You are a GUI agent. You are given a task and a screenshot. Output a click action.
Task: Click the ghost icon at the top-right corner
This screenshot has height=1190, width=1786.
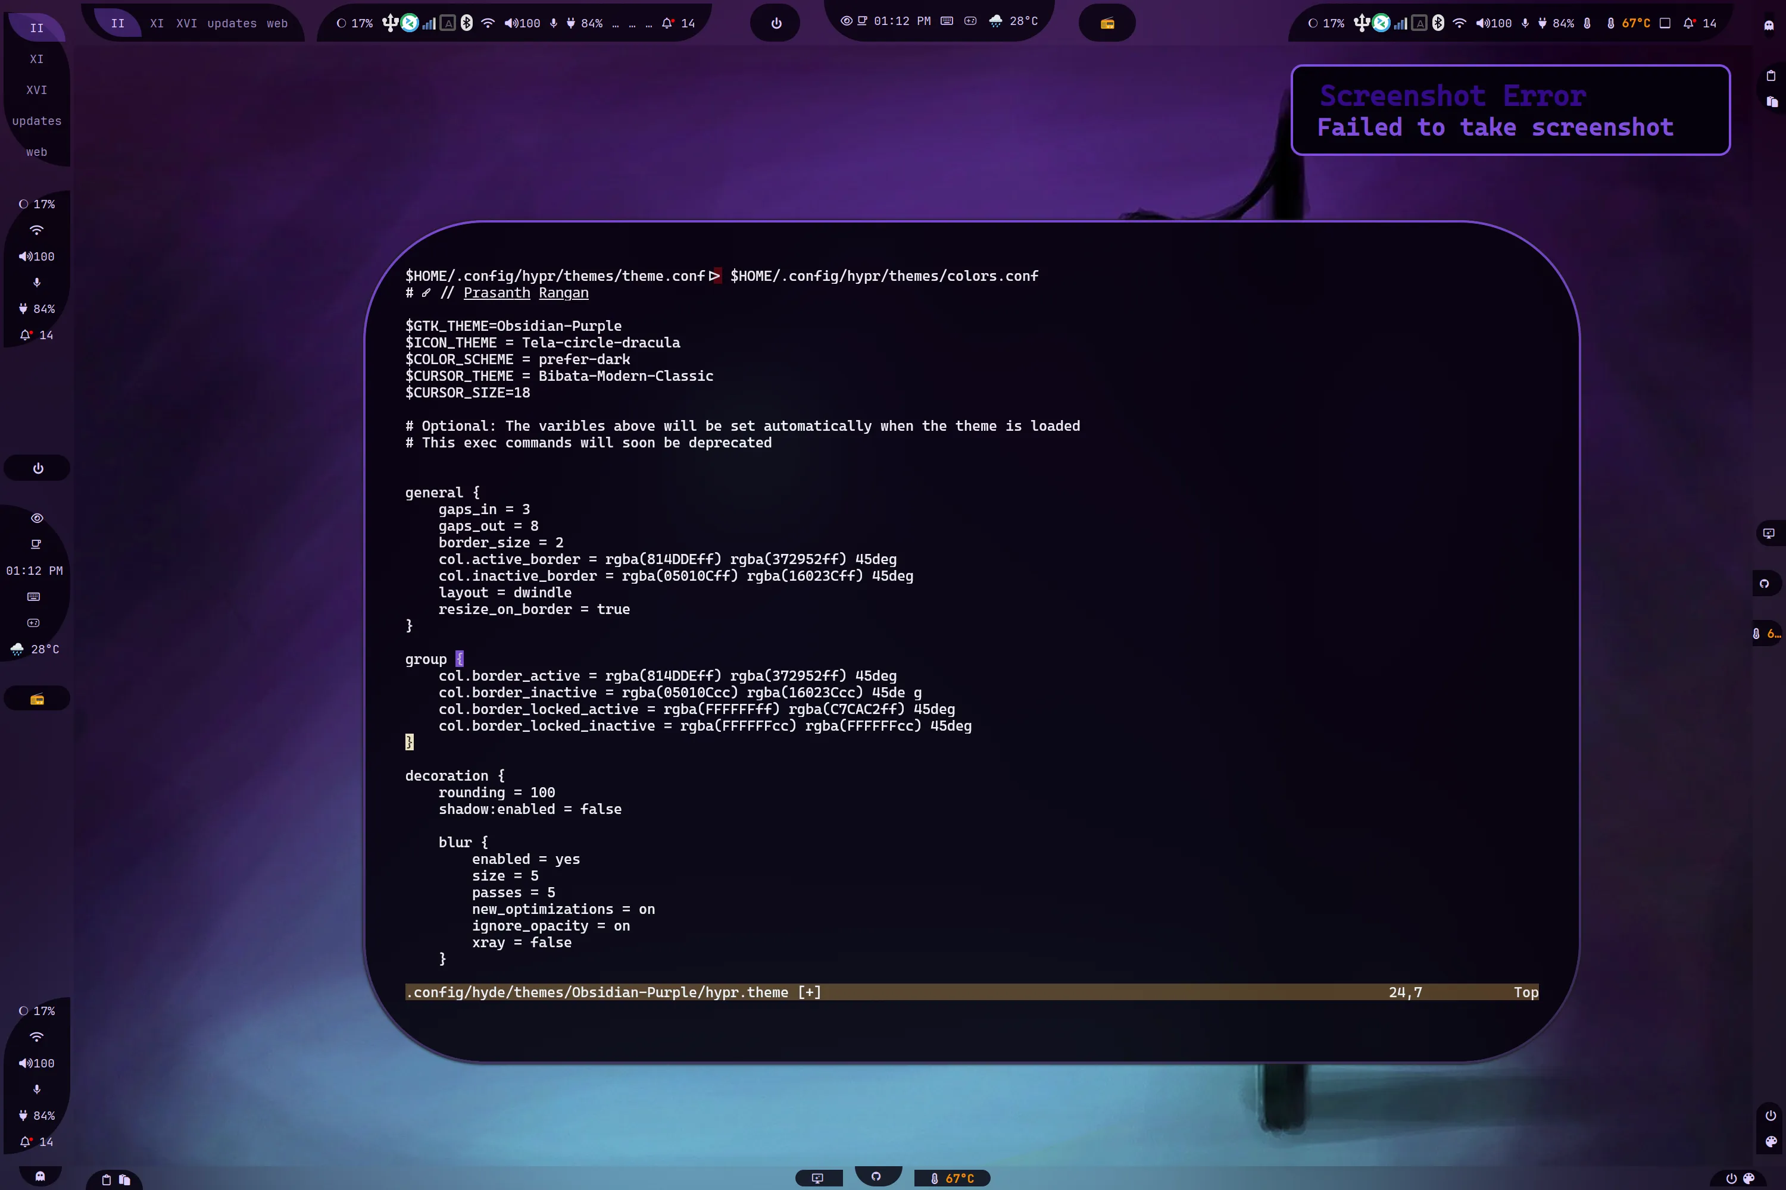[1769, 25]
